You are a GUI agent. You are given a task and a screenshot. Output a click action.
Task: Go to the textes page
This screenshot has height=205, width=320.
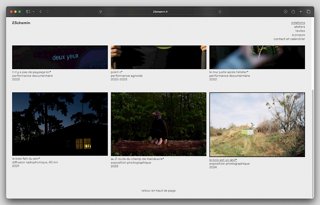300,31
